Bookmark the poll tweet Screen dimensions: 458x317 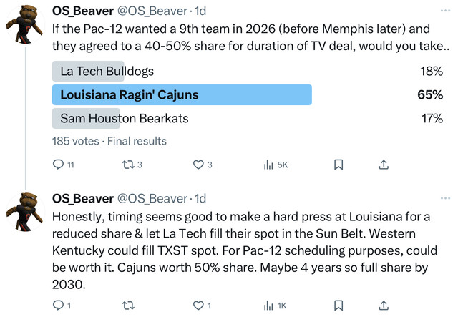coord(338,165)
